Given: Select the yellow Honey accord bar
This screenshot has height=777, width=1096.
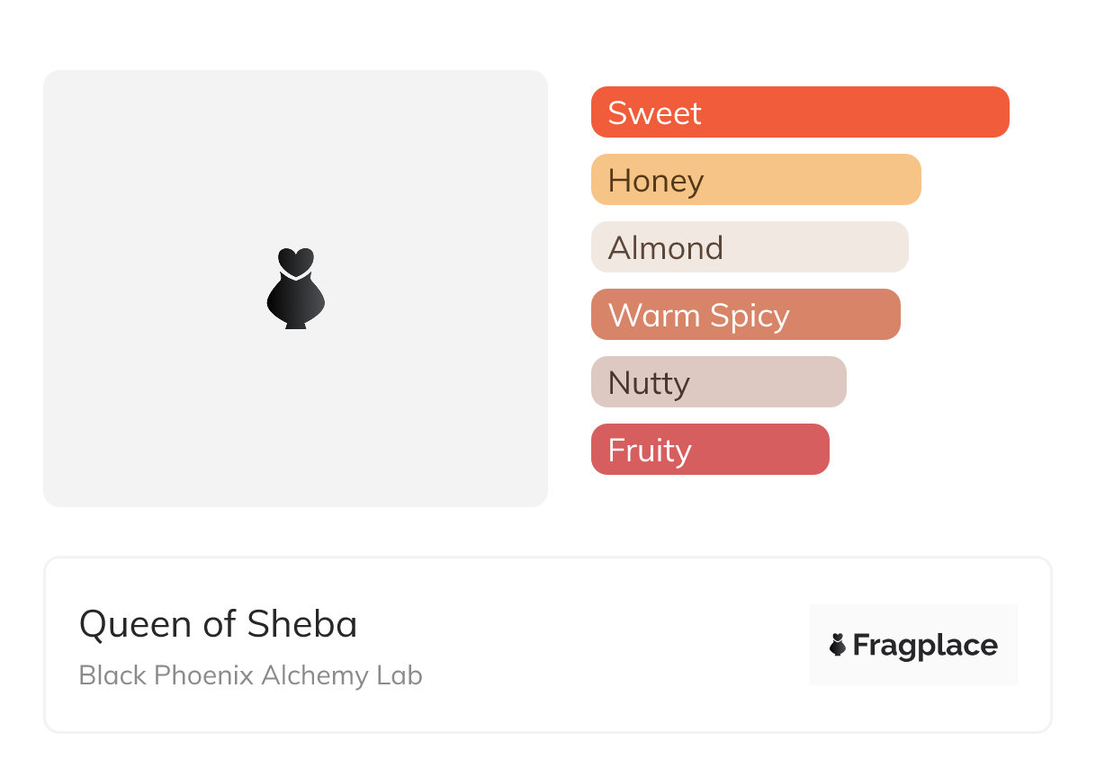Looking at the screenshot, I should click(x=810, y=180).
